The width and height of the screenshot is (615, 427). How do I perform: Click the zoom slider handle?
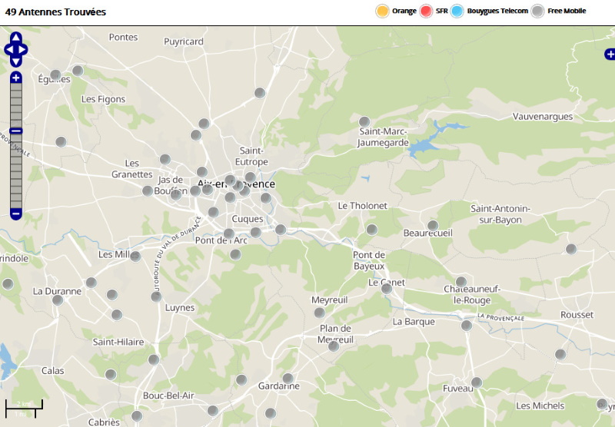[x=16, y=131]
